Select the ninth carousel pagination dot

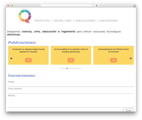point(77,68)
